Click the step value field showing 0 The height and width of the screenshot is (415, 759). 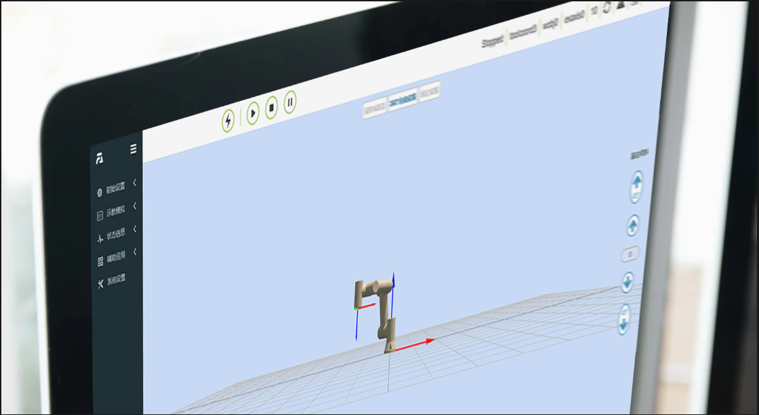click(x=631, y=255)
